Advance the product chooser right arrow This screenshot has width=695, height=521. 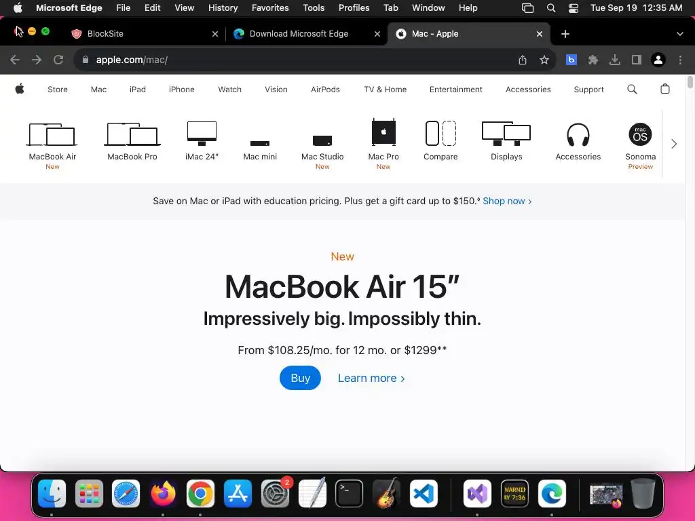(x=674, y=144)
